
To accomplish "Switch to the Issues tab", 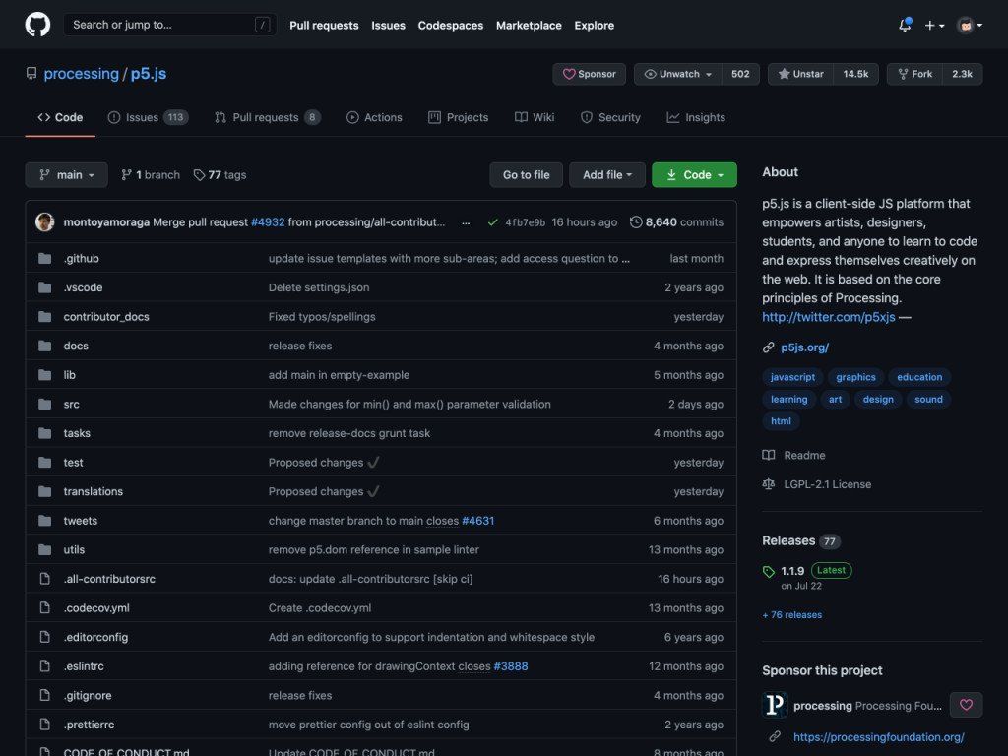I will 140,117.
